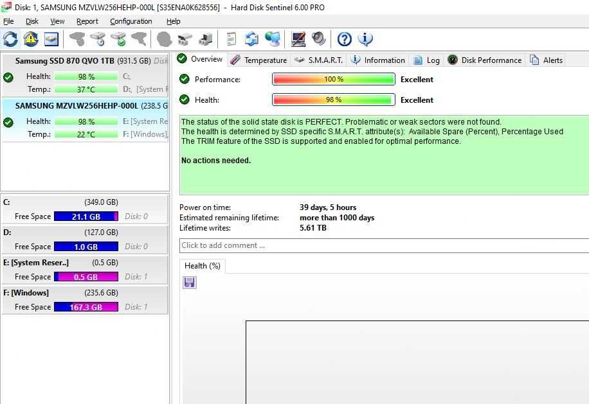
Task: Switch to the Temperature tab
Action: [x=258, y=60]
